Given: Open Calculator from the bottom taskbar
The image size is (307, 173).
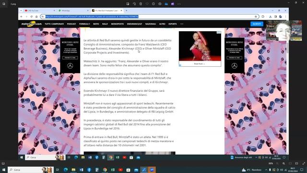Looking at the screenshot, I should point(97,170).
